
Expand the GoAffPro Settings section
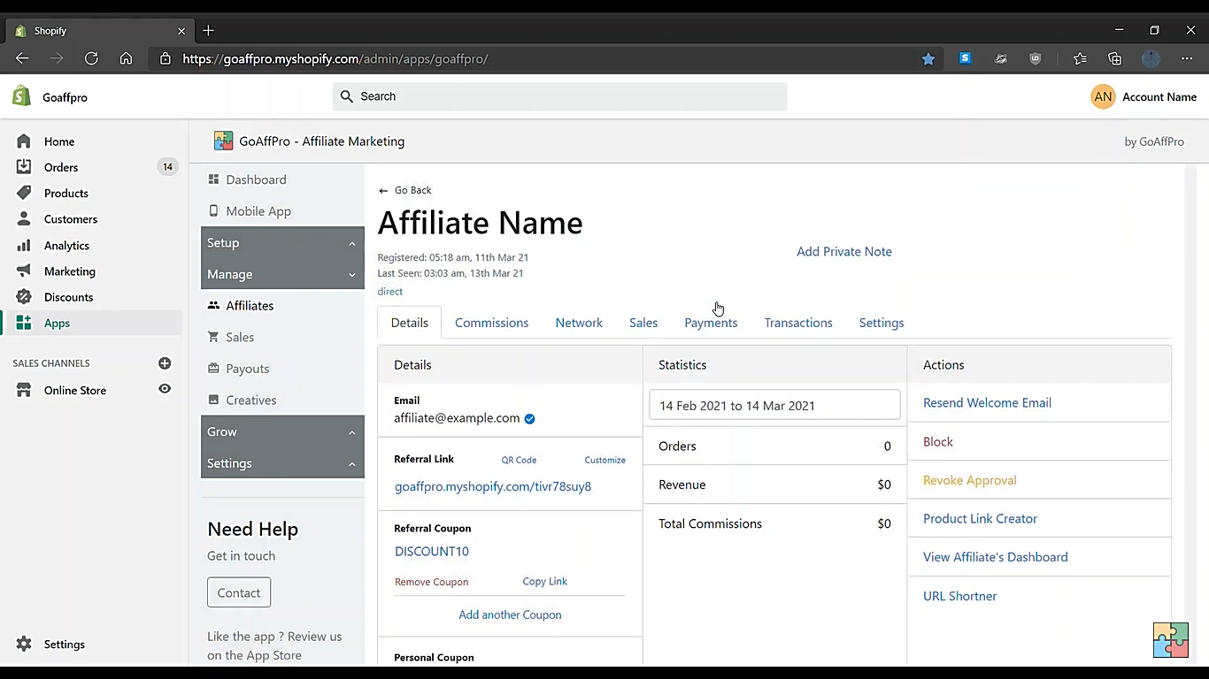(282, 463)
